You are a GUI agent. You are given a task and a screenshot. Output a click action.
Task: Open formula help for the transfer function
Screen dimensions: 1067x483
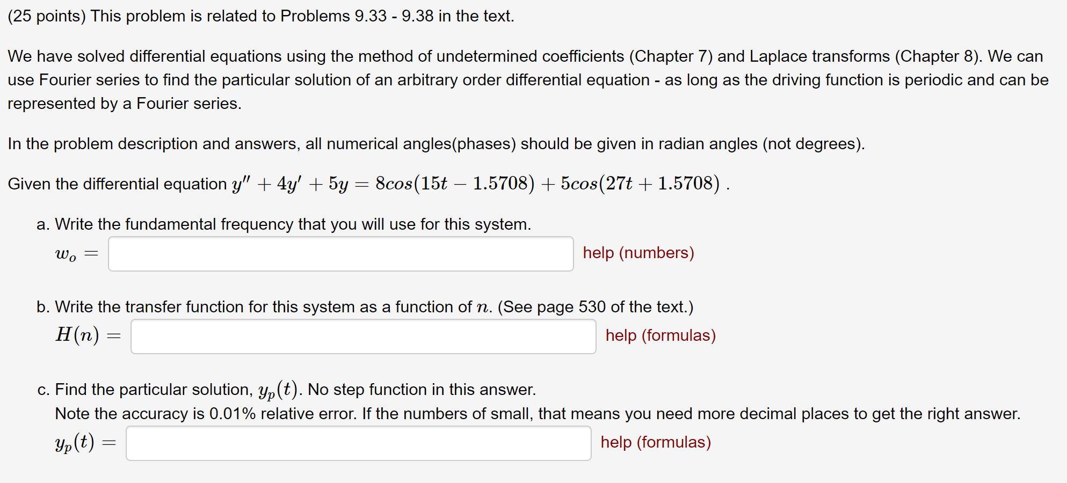click(660, 335)
